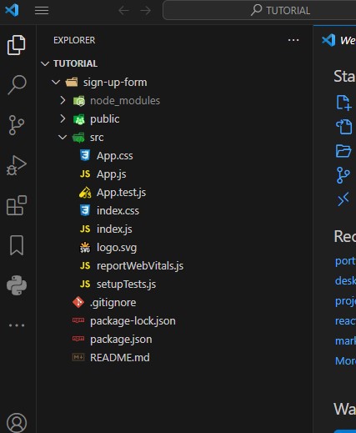The image size is (356, 433).
Task: Select the Welcome editor tab
Action: (x=335, y=40)
